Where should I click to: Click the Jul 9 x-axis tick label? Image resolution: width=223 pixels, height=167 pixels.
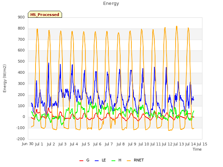pyautogui.click(x=132, y=144)
